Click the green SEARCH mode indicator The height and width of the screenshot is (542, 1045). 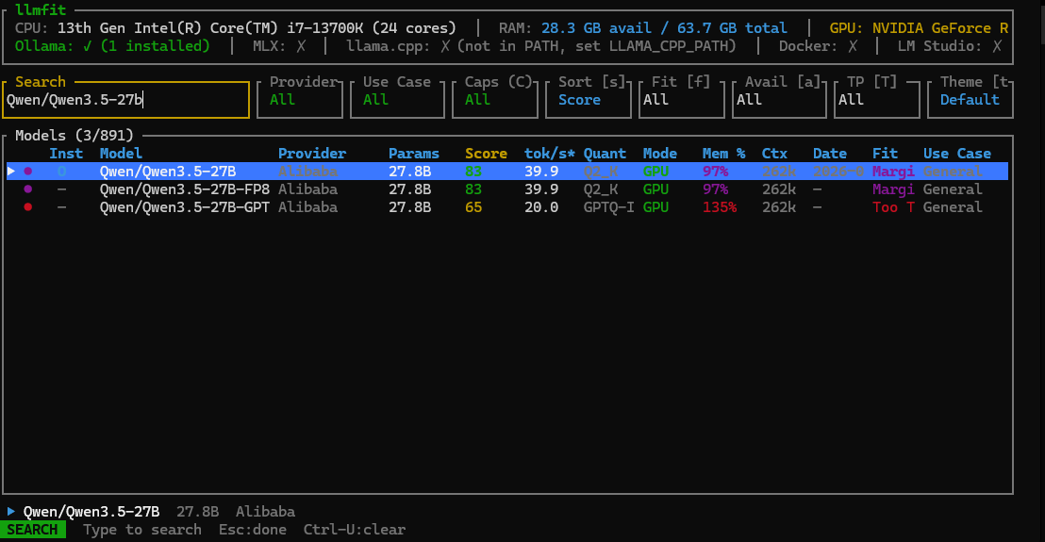pos(33,530)
